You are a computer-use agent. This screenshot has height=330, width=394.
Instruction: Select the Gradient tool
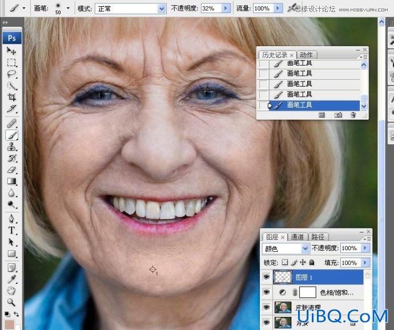tap(11, 181)
